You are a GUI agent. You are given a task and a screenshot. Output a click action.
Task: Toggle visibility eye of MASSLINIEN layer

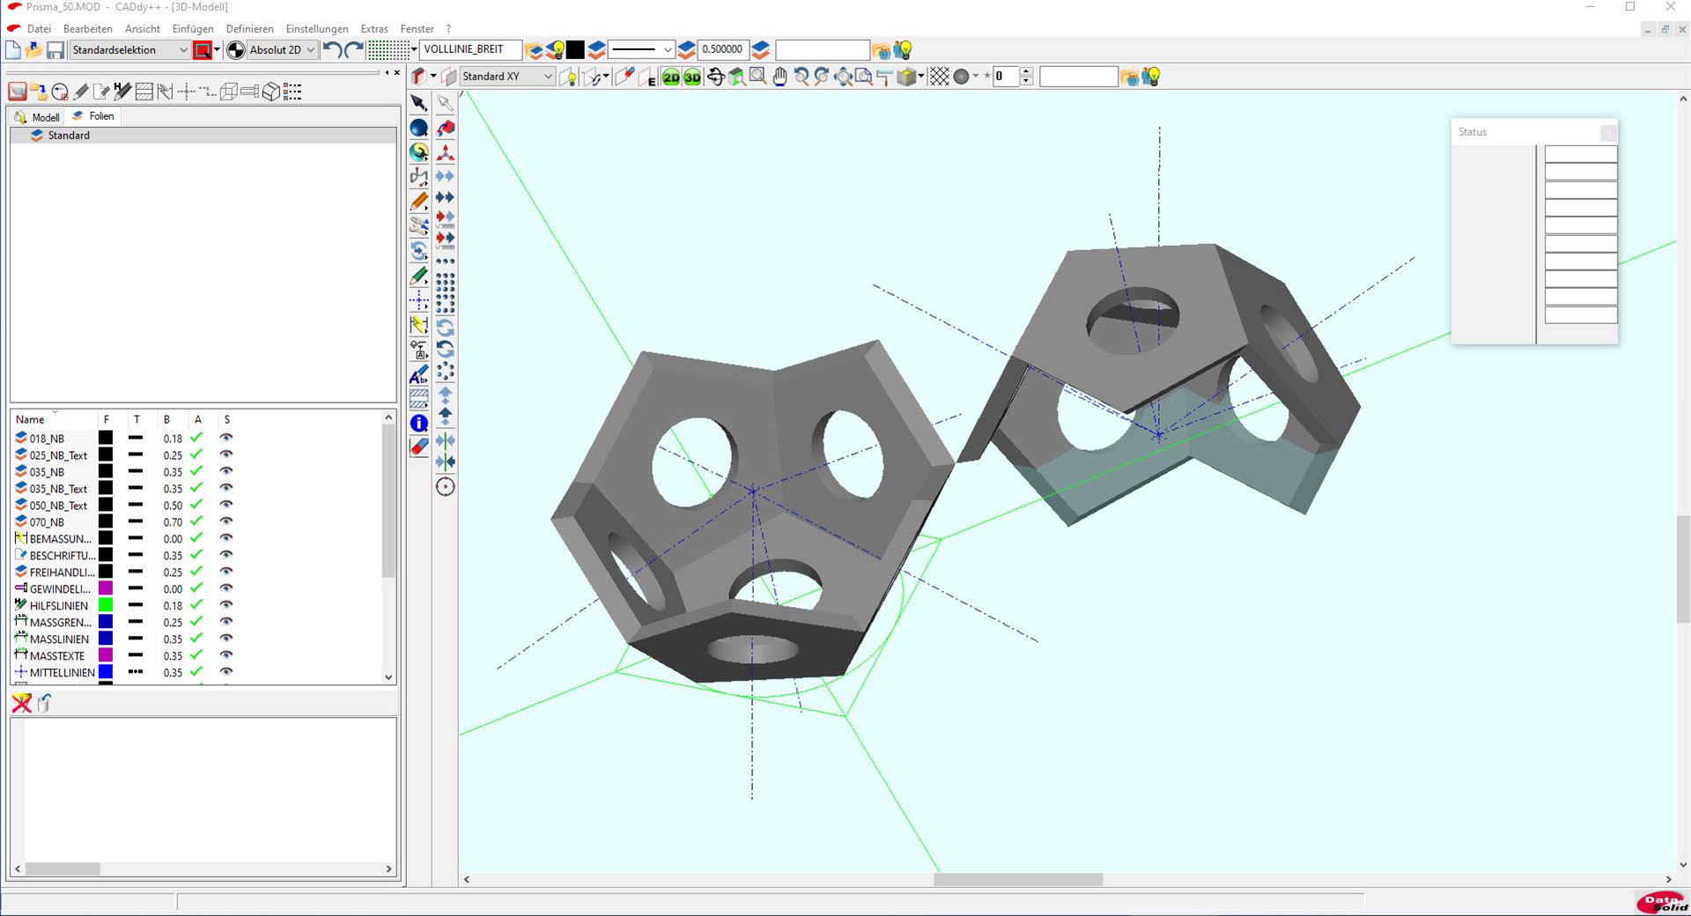pyautogui.click(x=226, y=639)
